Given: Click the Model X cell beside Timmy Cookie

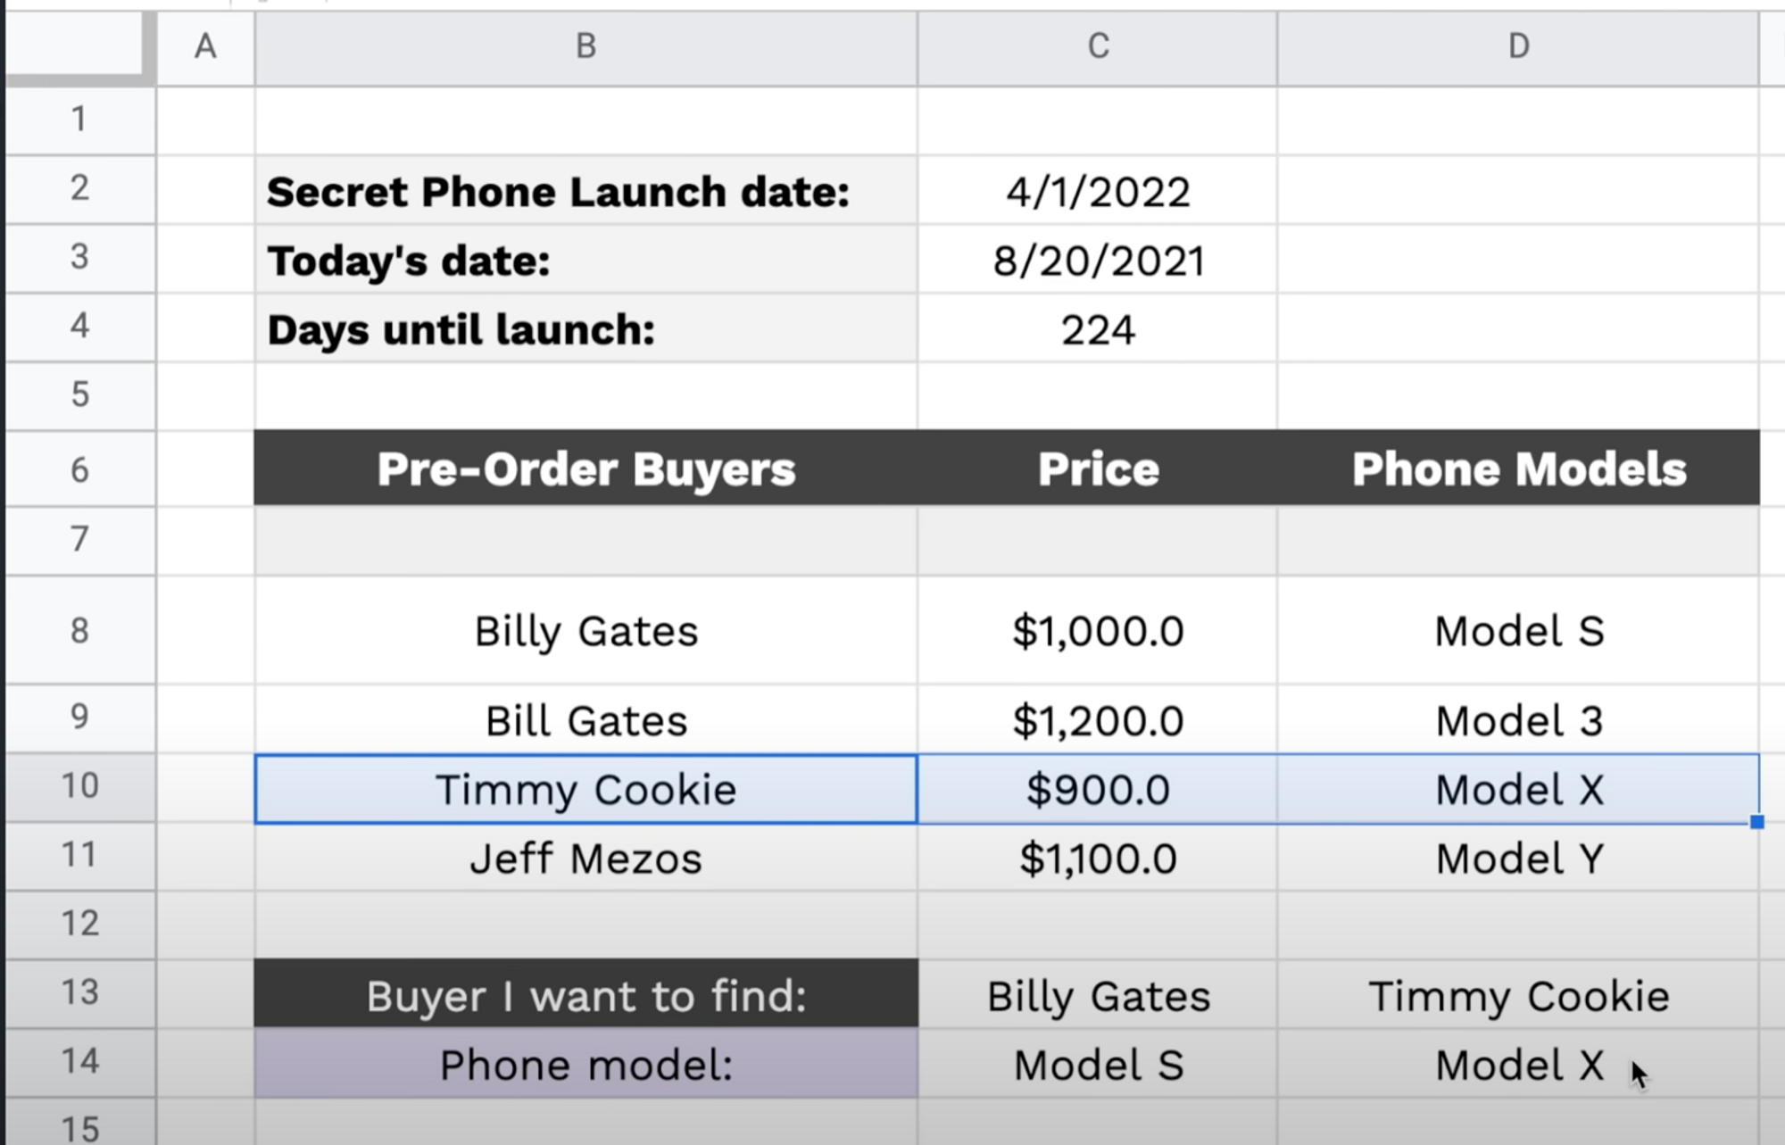Looking at the screenshot, I should 1517,788.
